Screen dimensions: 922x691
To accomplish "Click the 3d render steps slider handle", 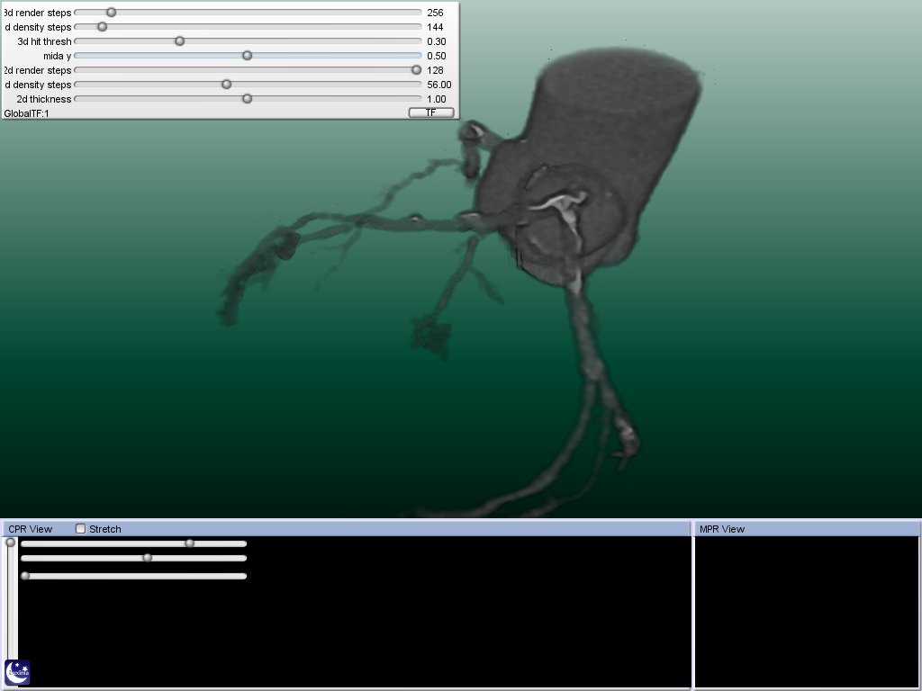I will (x=111, y=13).
